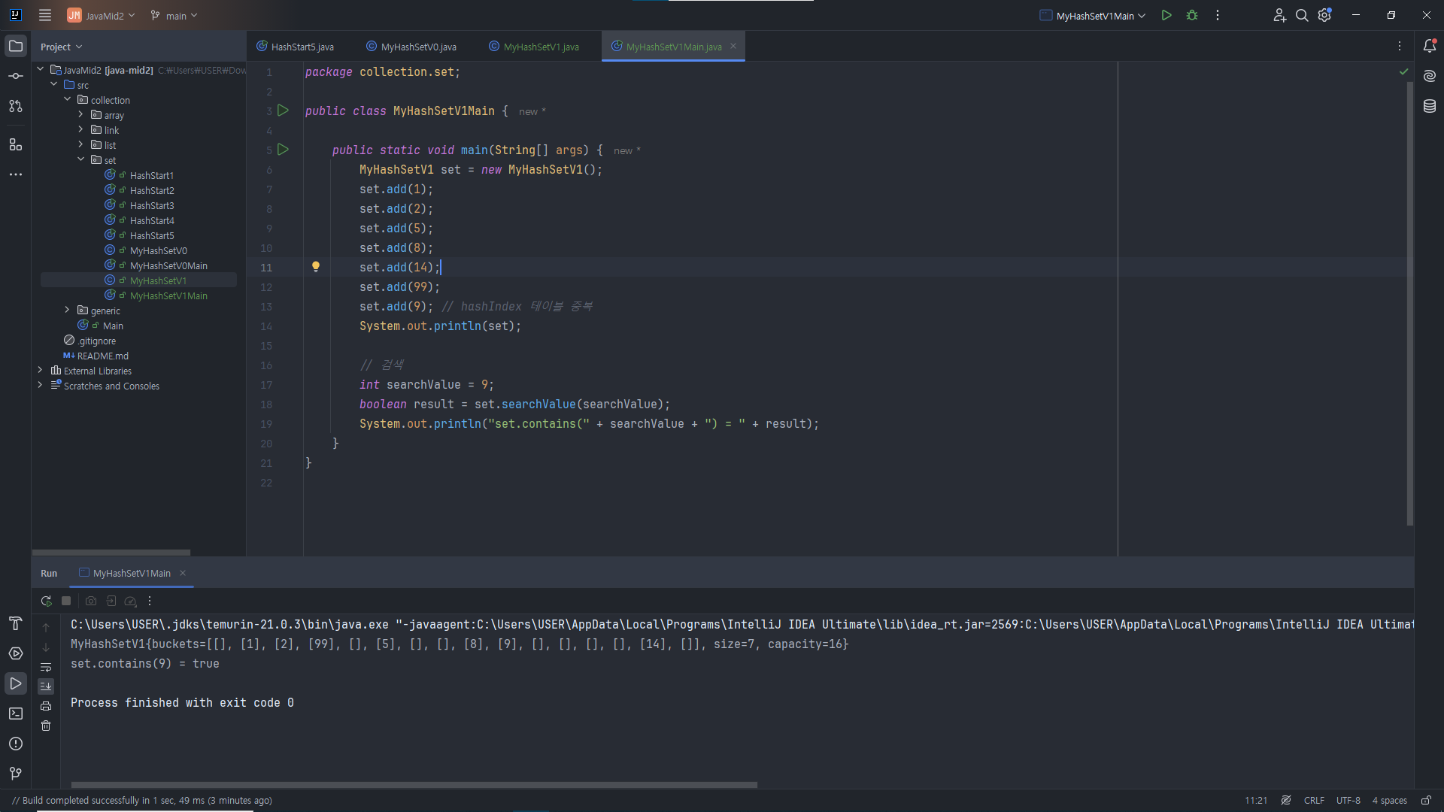Expand the array package
This screenshot has height=812, width=1444.
(x=80, y=114)
